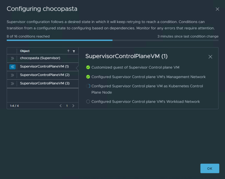This screenshot has width=225, height=179.
Task: Click the conditions reached progress bar
Action: (x=112, y=40)
